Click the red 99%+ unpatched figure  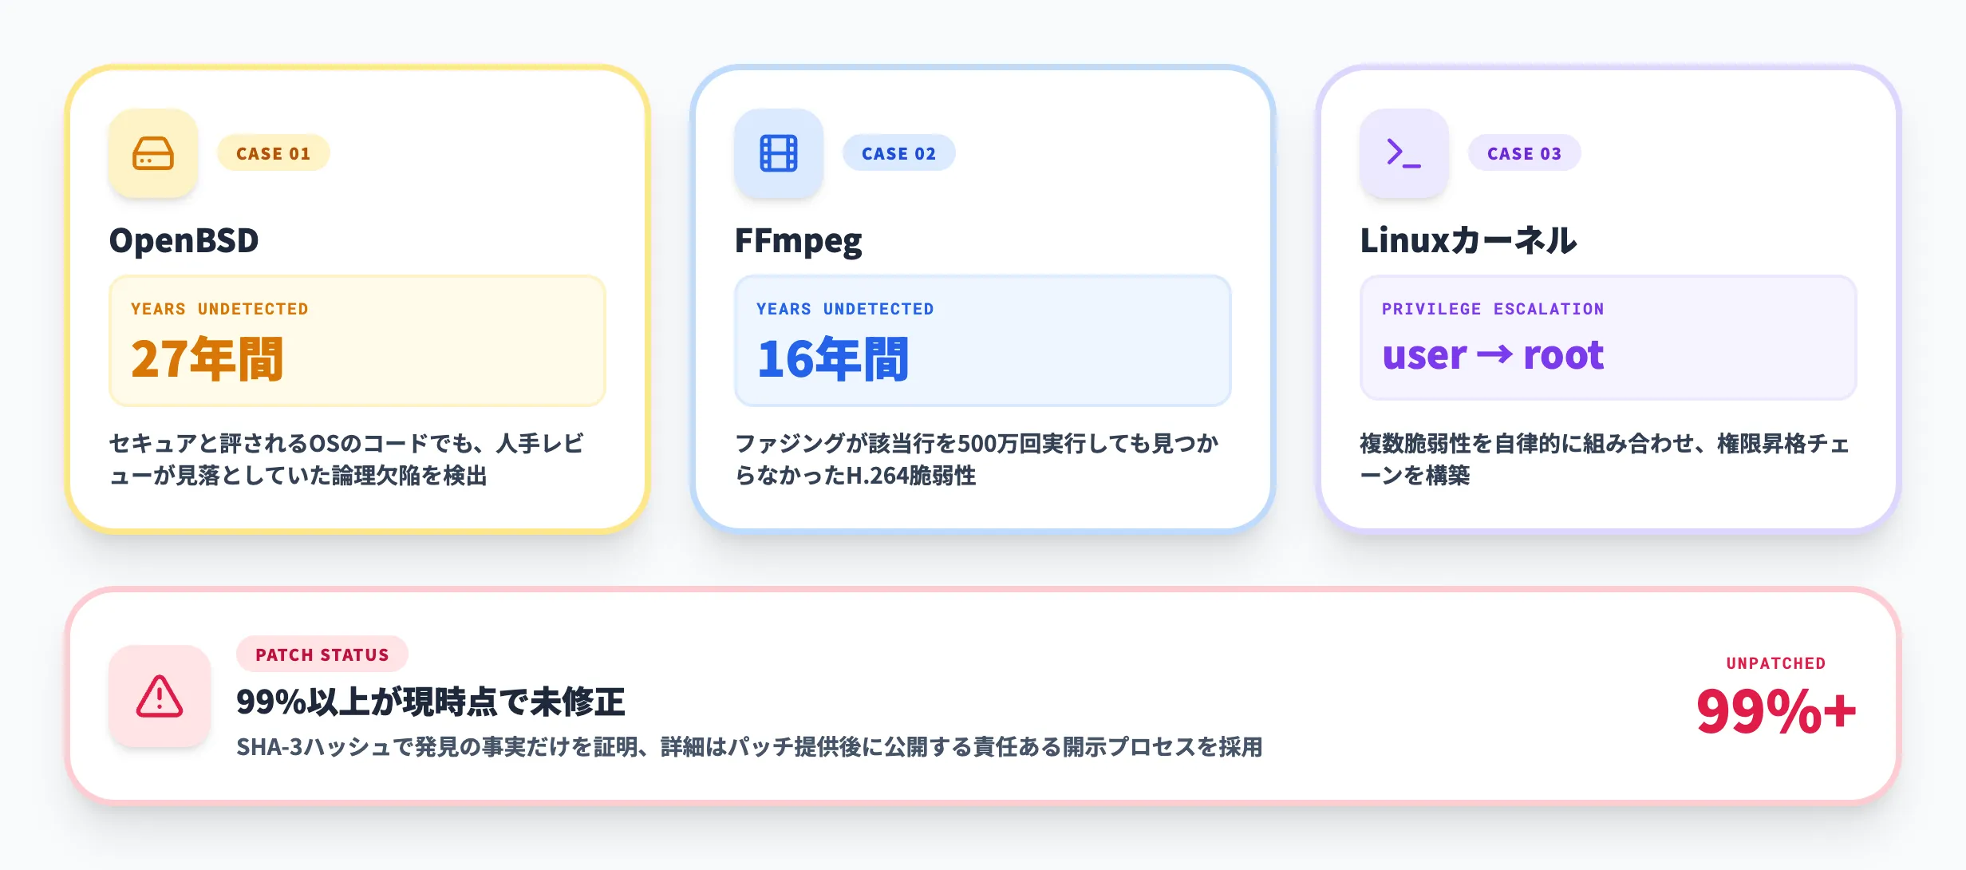pos(1775,710)
